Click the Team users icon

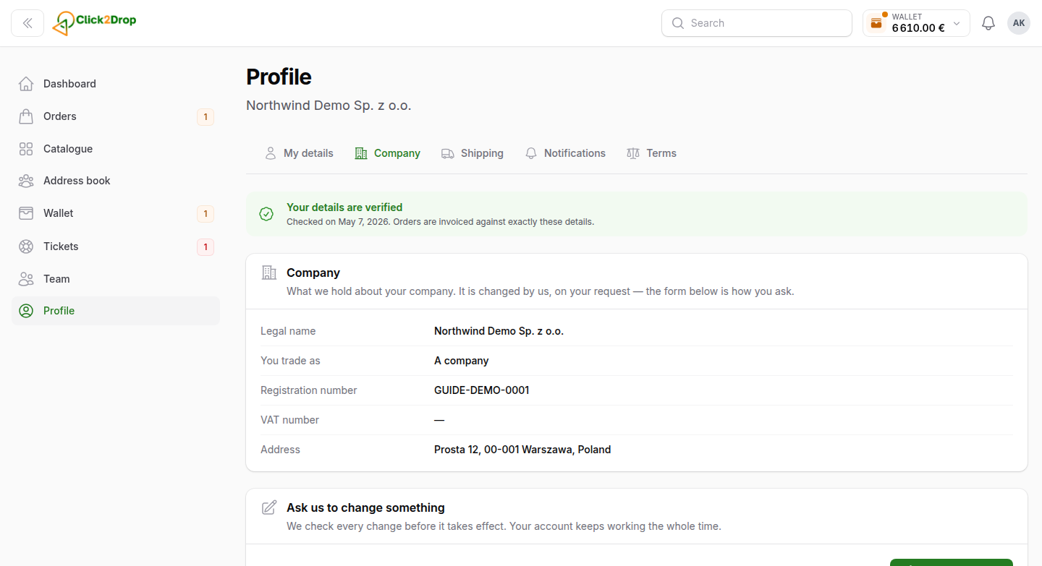pyautogui.click(x=26, y=279)
